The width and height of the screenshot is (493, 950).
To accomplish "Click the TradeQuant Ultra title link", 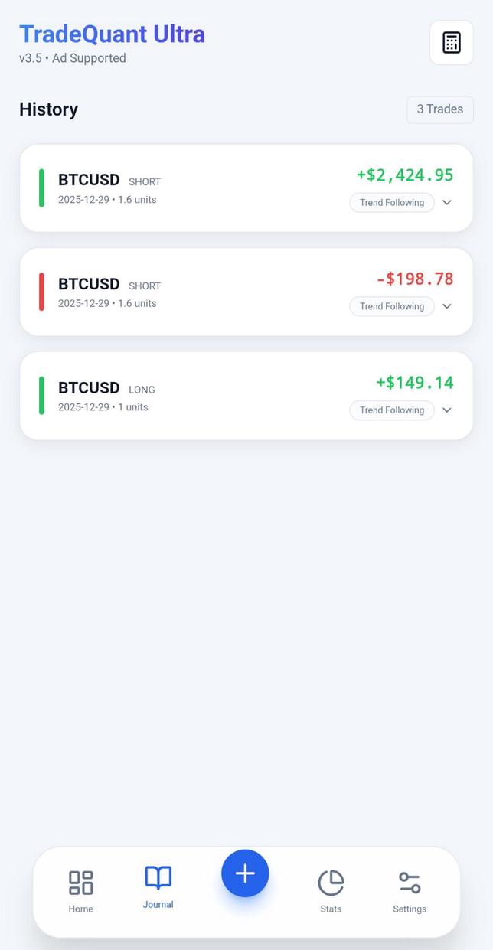I will tap(112, 34).
